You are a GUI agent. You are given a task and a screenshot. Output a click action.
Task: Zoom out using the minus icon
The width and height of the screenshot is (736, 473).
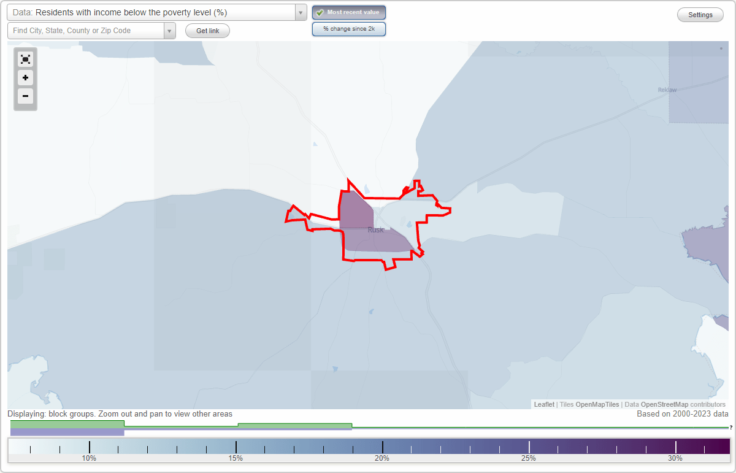point(25,96)
